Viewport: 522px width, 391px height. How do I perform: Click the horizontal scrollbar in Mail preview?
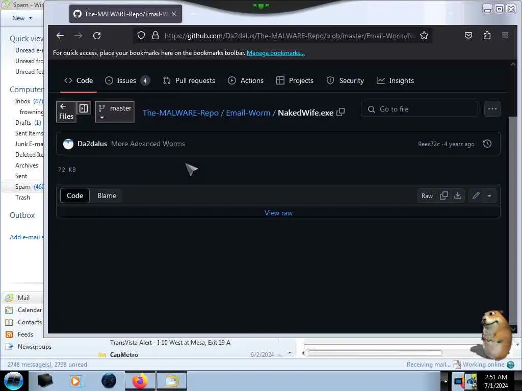(375, 353)
